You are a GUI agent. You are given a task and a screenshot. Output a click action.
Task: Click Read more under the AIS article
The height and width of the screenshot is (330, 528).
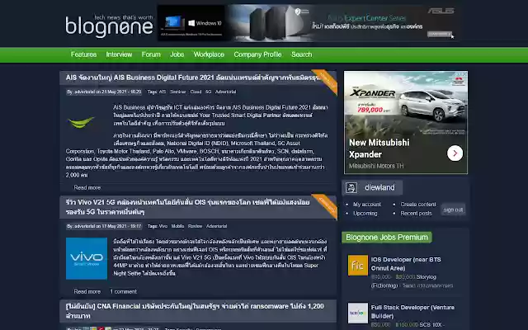[x=87, y=187]
